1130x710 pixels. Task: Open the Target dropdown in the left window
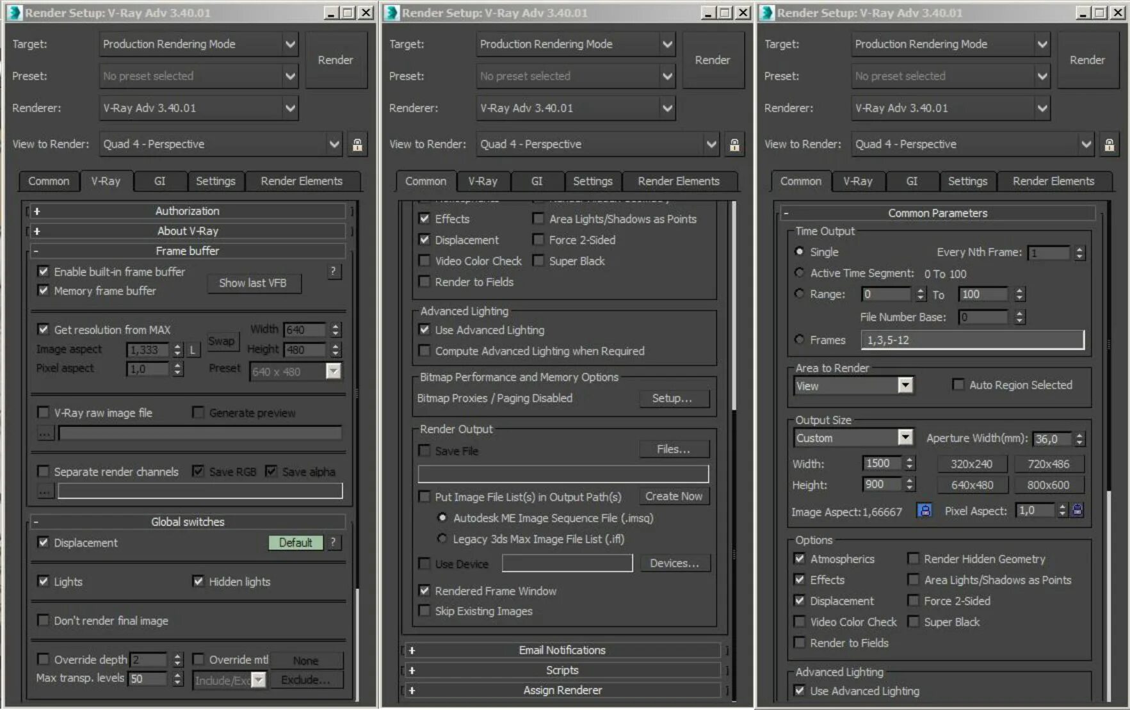198,44
